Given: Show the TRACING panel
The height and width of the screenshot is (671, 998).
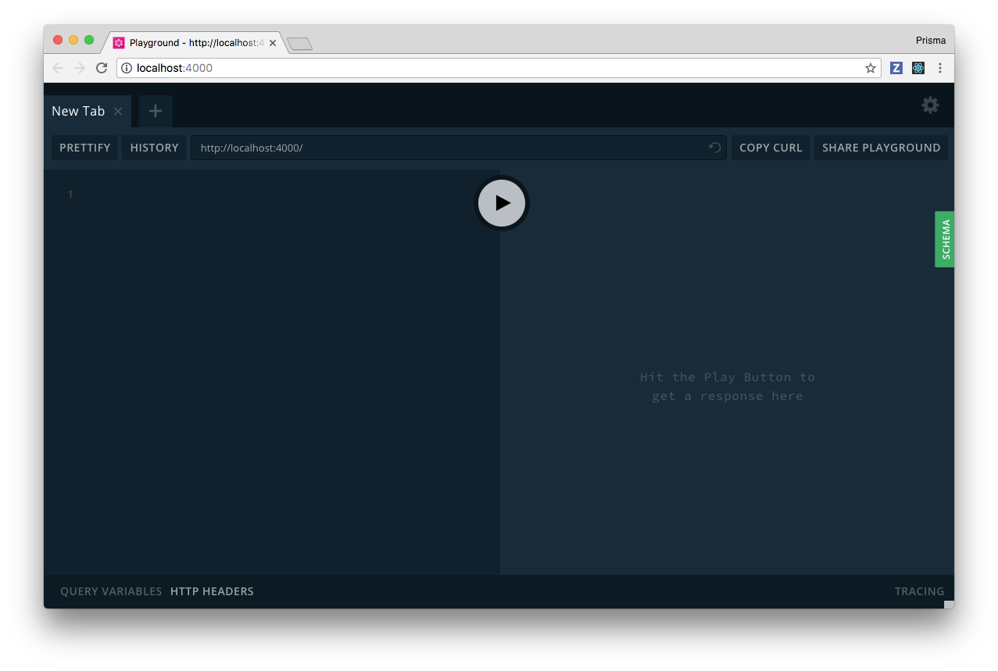Looking at the screenshot, I should click(x=919, y=591).
